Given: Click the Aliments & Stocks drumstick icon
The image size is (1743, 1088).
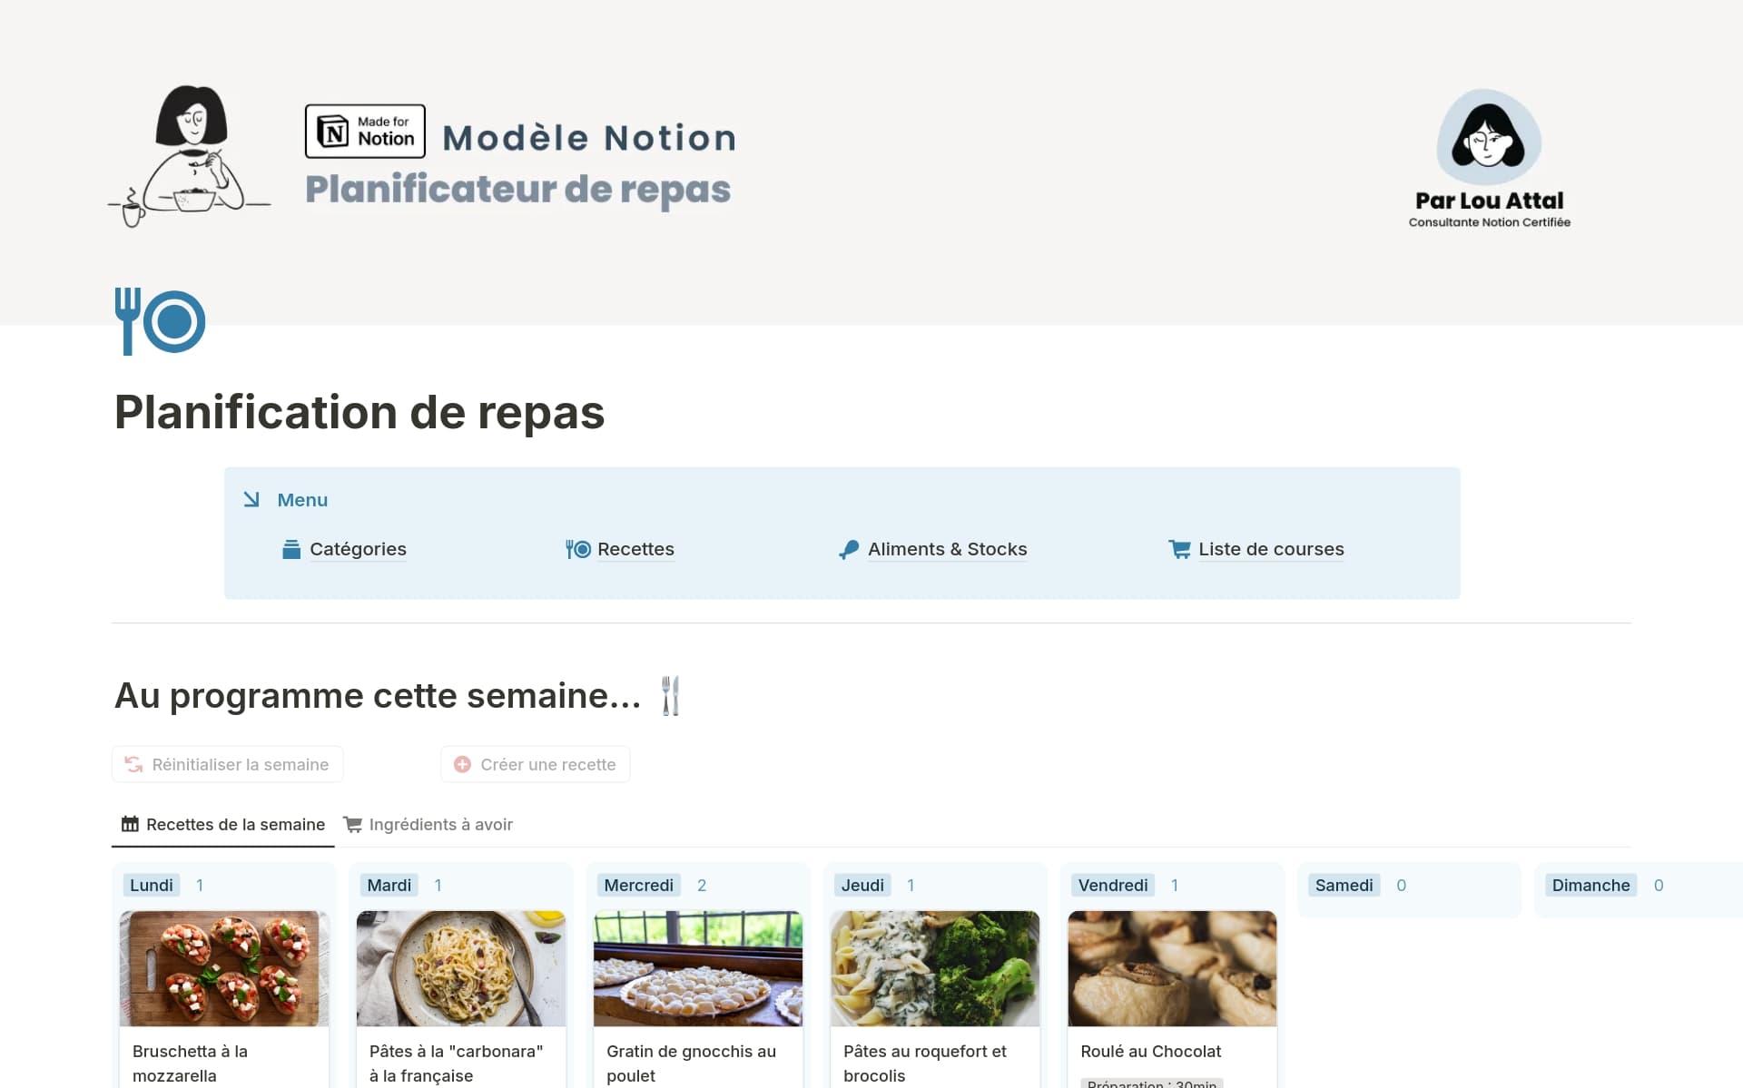Looking at the screenshot, I should pyautogui.click(x=849, y=550).
